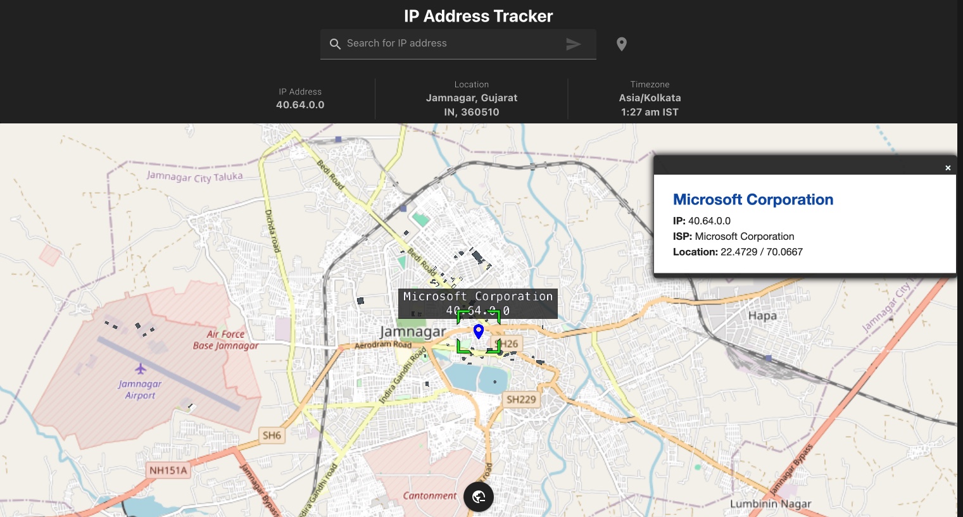Click the IP Address header label
This screenshot has height=517, width=963.
pos(300,92)
